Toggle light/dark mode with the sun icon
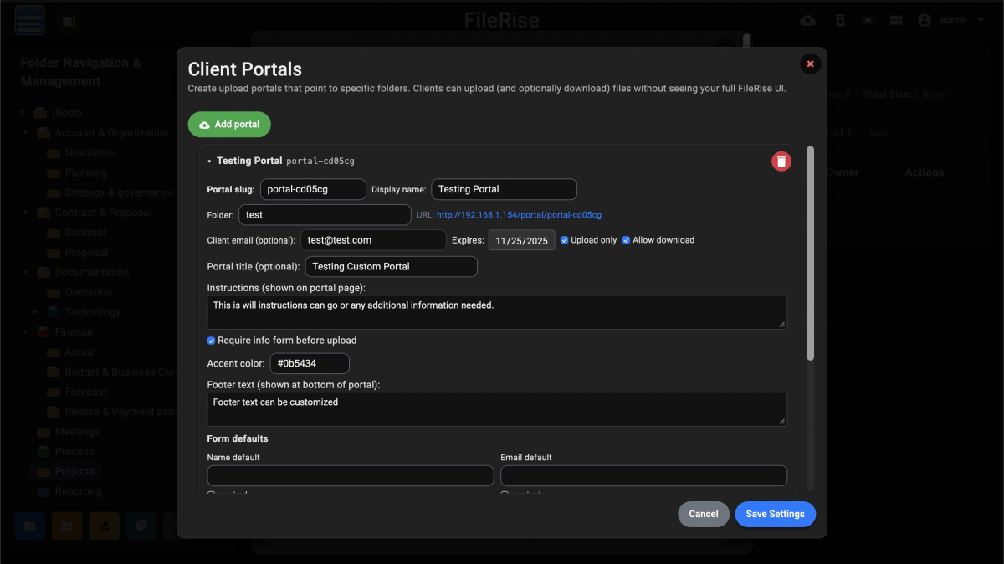 868,21
